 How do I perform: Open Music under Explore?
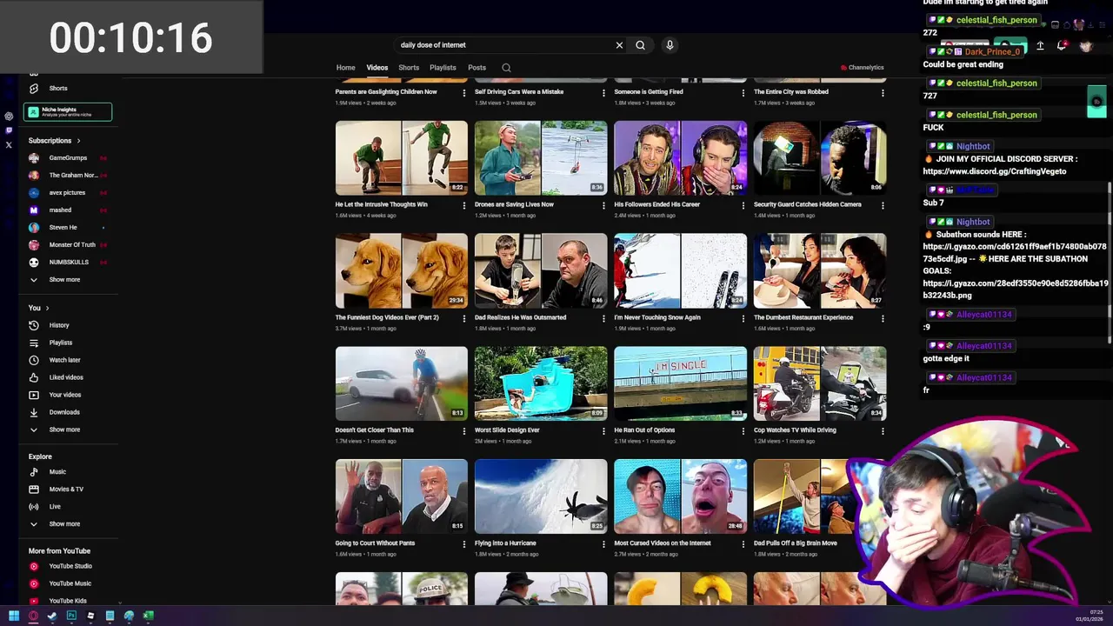pos(68,472)
